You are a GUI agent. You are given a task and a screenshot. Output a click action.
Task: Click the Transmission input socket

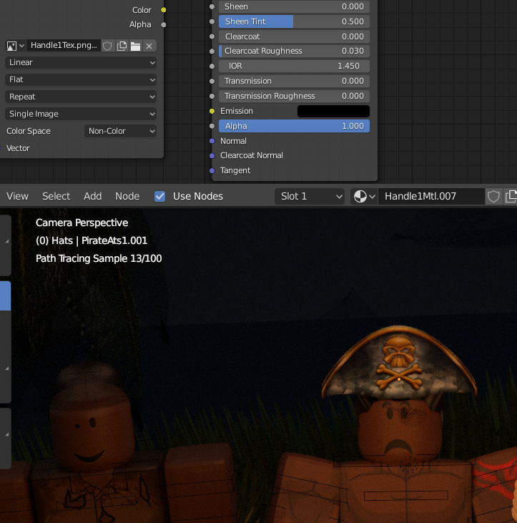click(x=212, y=81)
